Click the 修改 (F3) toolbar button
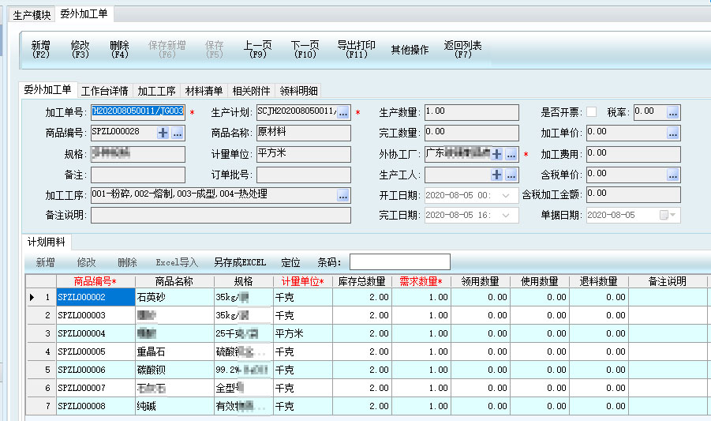 pos(80,49)
